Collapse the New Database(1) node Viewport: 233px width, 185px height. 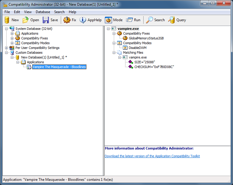12,57
